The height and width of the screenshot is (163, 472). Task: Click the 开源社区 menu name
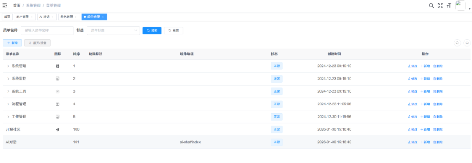pos(13,129)
